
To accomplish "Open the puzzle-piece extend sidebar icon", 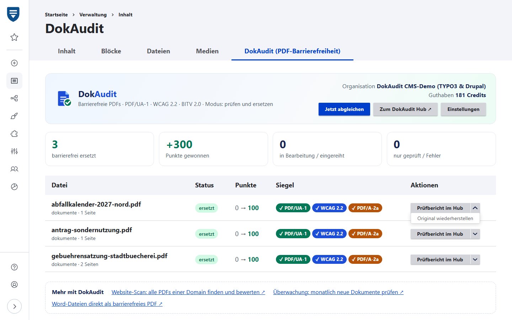I will coord(14,134).
